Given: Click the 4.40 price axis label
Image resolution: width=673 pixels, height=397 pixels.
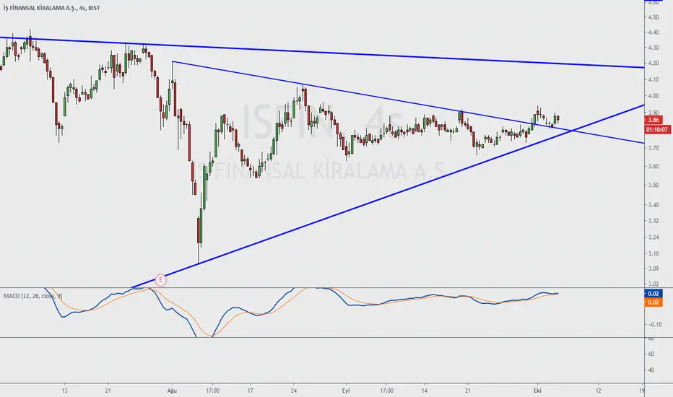Looking at the screenshot, I should pyautogui.click(x=654, y=32).
